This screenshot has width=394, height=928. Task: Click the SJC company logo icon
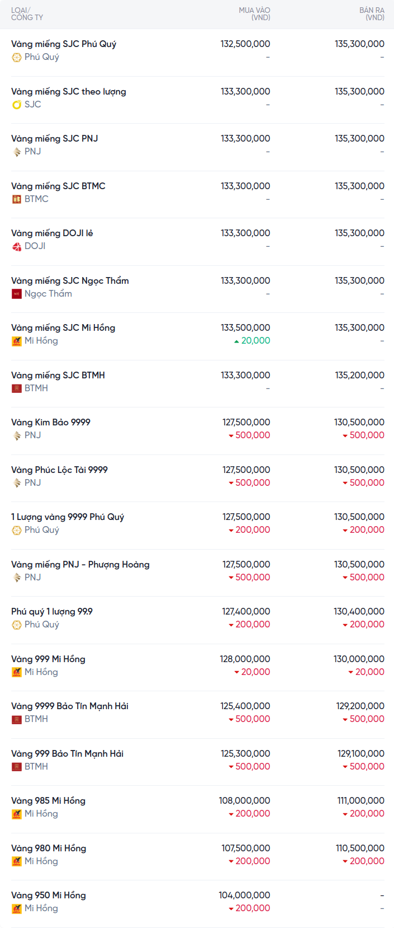17,105
